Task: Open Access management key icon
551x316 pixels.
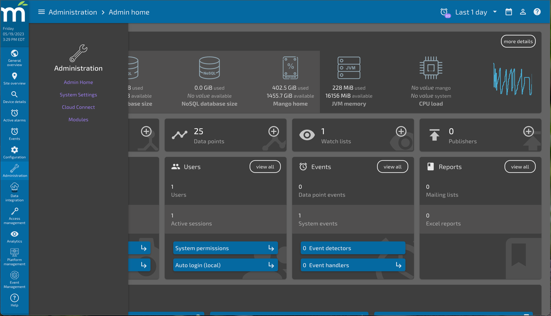Action: click(x=14, y=216)
